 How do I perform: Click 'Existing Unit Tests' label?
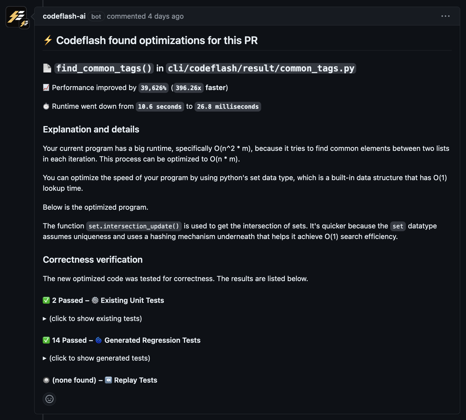132,300
